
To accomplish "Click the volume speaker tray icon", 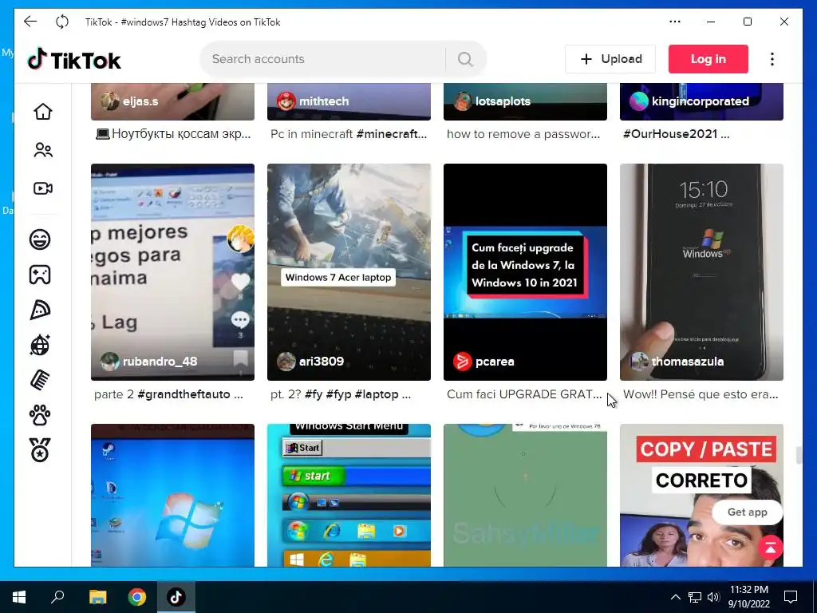I will point(713,597).
